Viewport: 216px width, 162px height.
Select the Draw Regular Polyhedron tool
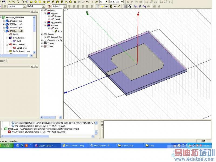coord(62,2)
